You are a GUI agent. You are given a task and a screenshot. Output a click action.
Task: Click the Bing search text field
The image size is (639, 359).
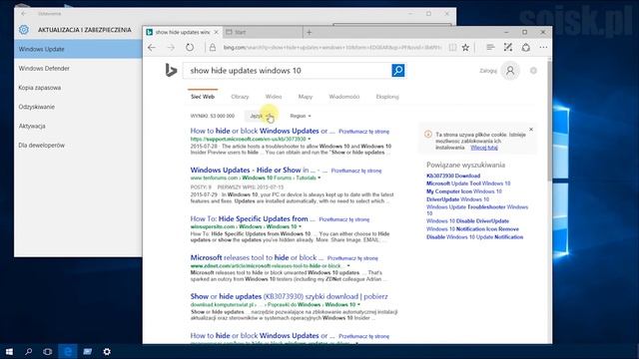(288, 71)
